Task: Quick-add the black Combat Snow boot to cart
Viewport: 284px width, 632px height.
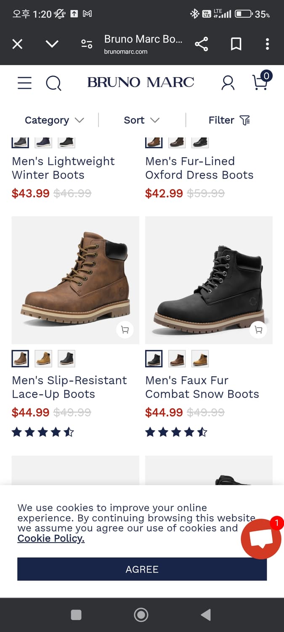Action: 258,330
